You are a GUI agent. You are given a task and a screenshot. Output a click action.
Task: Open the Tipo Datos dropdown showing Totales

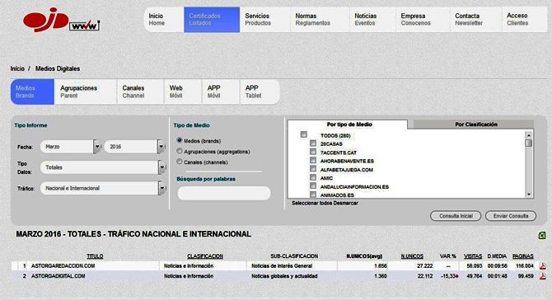[x=103, y=167]
